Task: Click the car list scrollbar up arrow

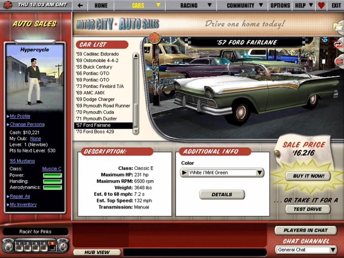Action: pyautogui.click(x=136, y=56)
